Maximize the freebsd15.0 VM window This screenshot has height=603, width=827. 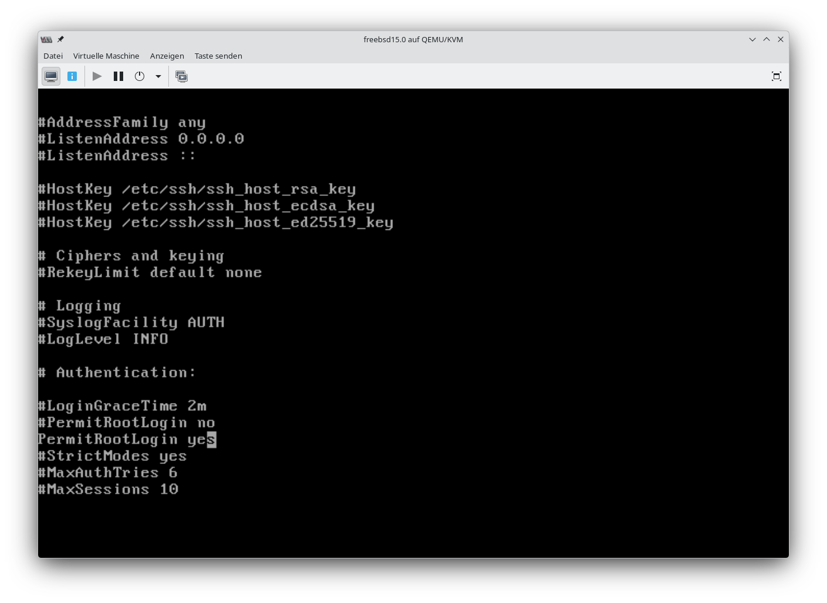point(766,39)
